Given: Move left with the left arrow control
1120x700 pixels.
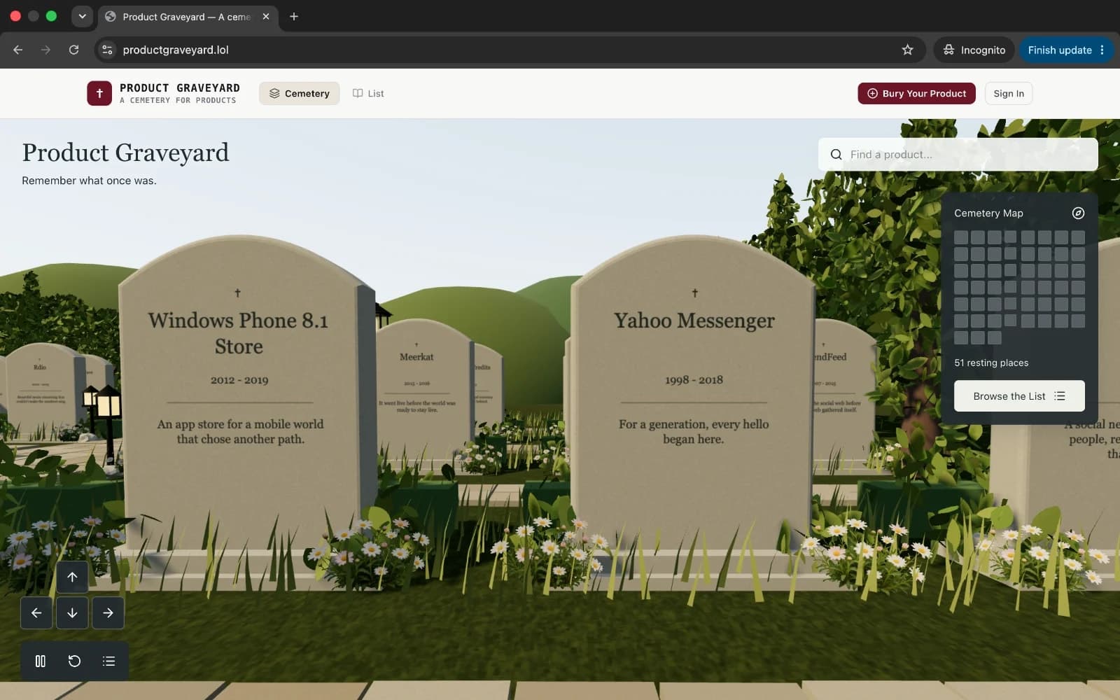Looking at the screenshot, I should (x=36, y=612).
